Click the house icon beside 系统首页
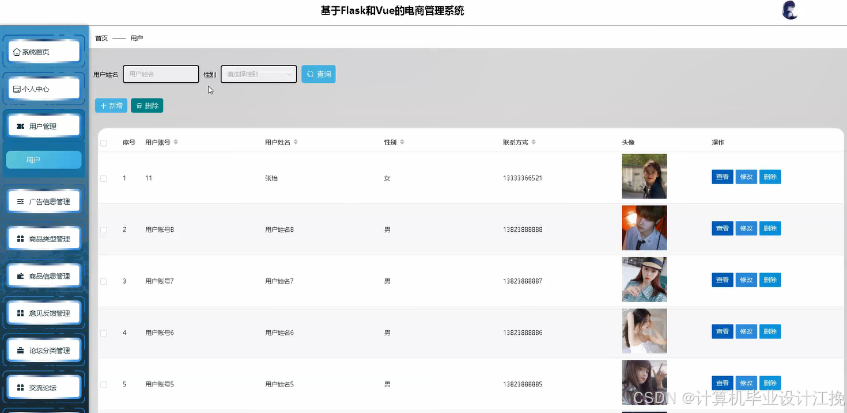The height and width of the screenshot is (413, 847). 17,52
